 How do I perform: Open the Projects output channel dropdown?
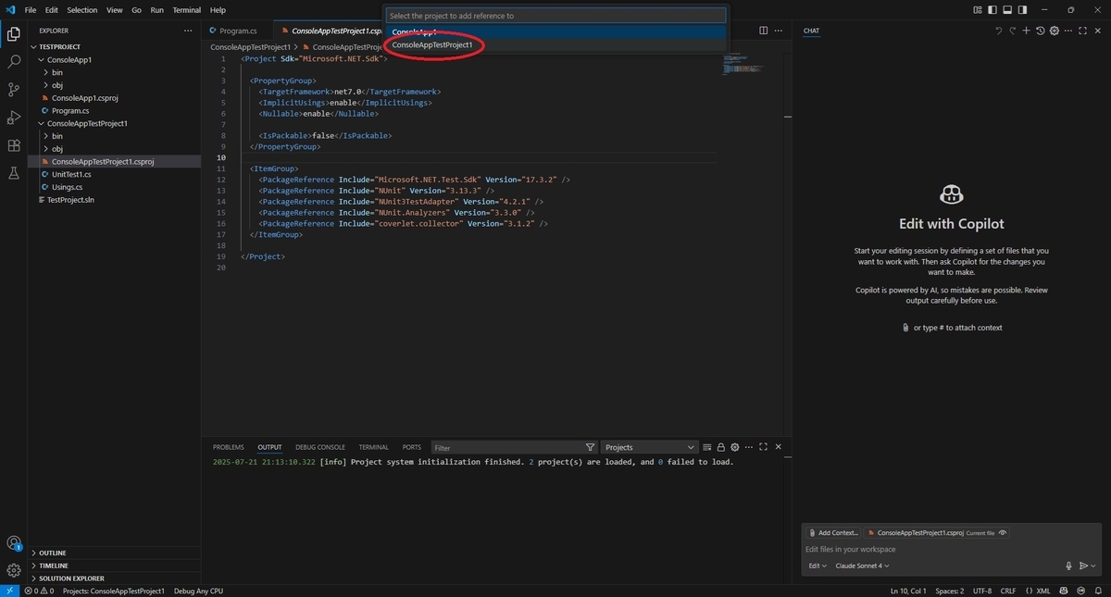coord(648,447)
